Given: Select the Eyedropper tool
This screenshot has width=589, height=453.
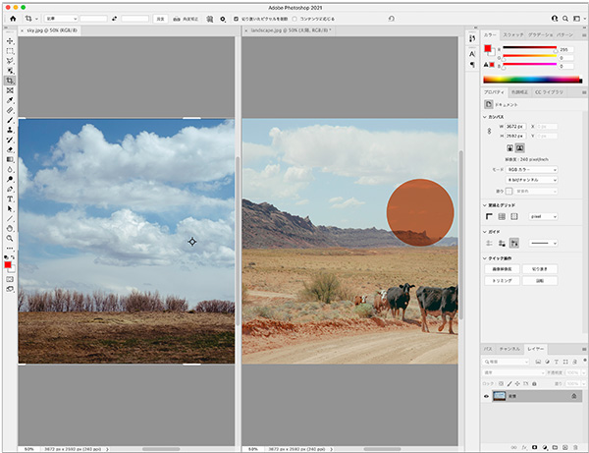Looking at the screenshot, I should tap(10, 100).
